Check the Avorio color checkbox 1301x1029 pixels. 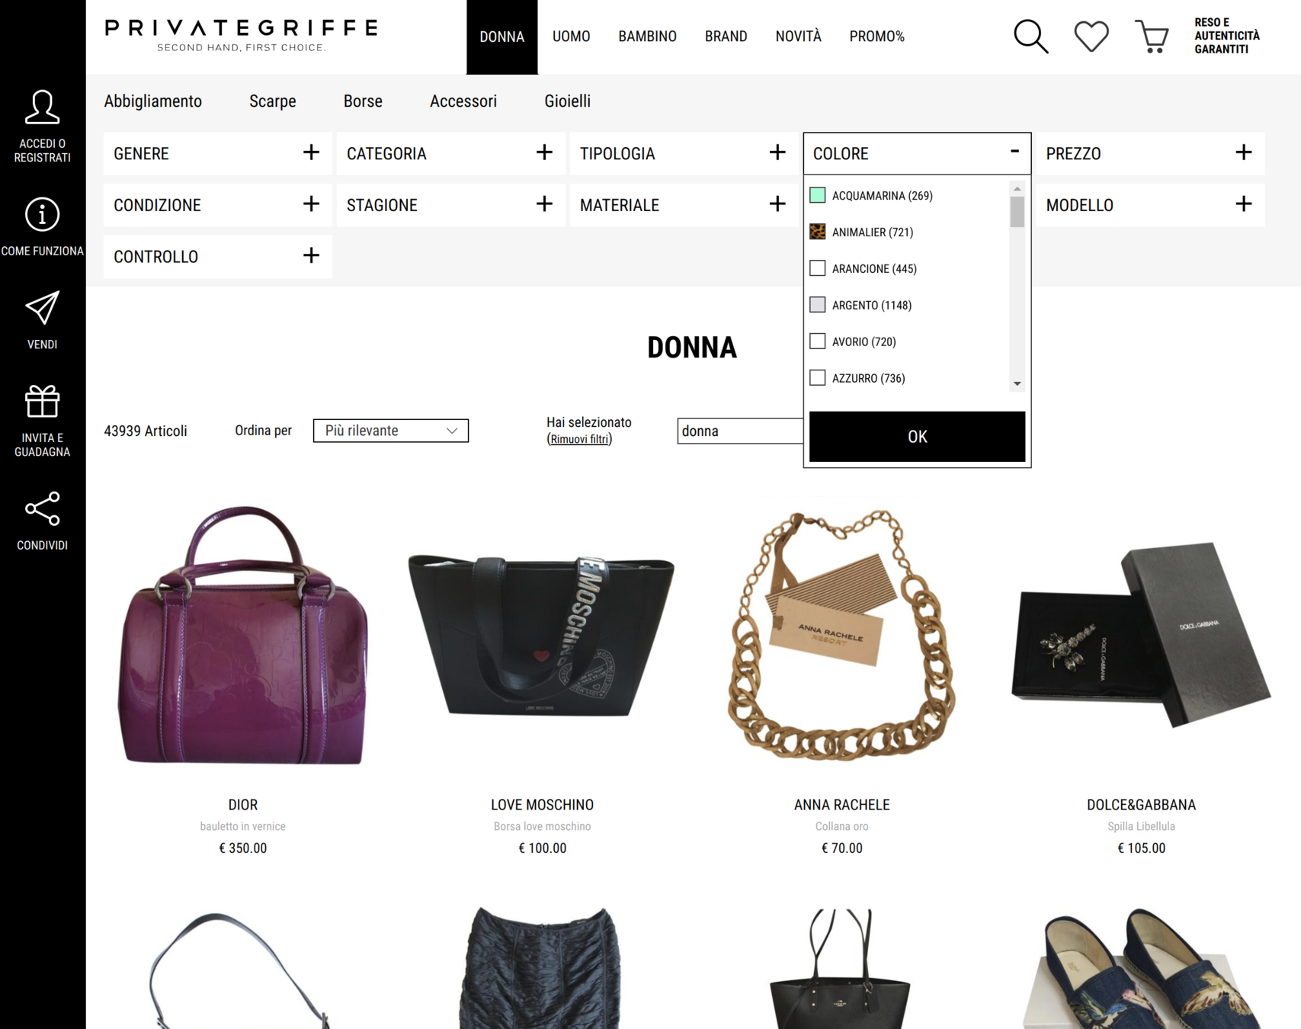817,341
